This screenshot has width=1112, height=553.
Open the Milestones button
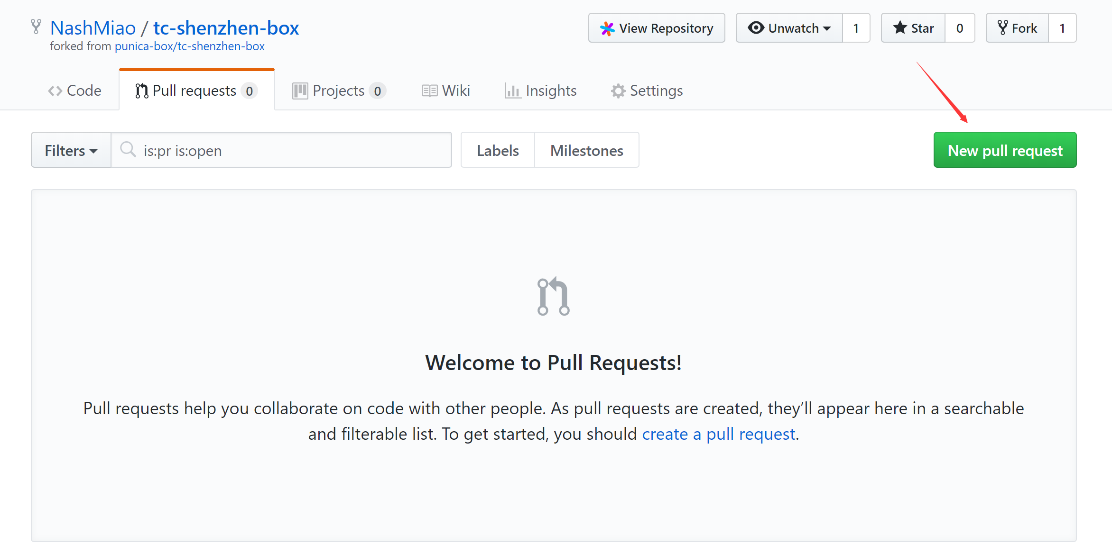586,150
